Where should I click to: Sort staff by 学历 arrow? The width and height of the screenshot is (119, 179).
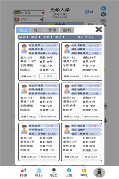pyautogui.click(x=64, y=37)
